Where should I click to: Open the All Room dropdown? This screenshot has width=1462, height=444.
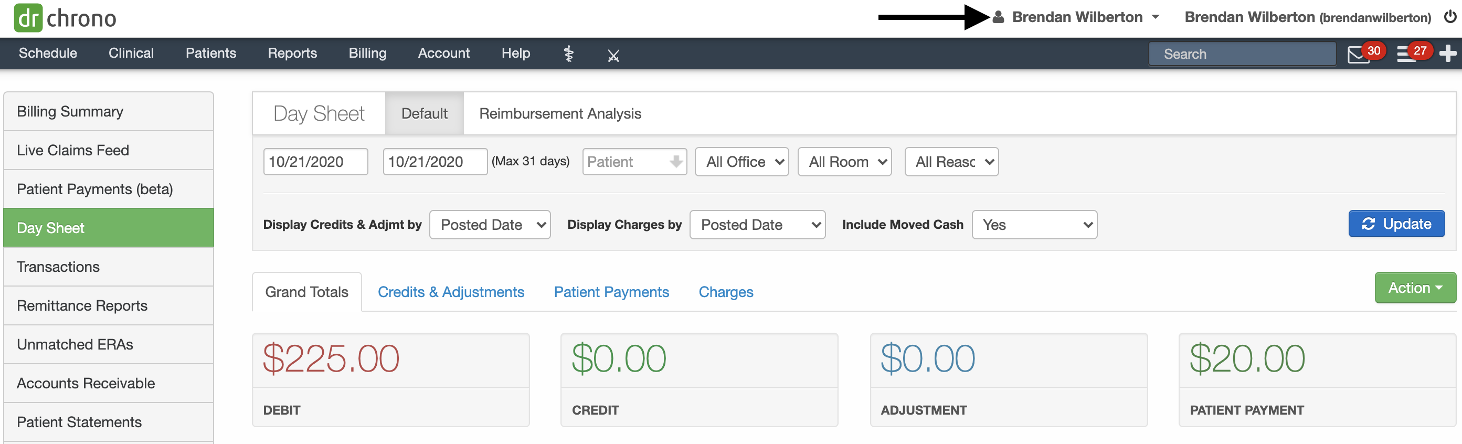(844, 162)
